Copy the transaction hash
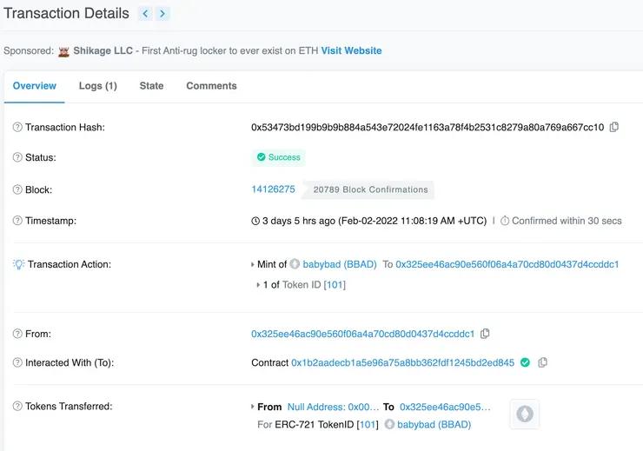This screenshot has width=643, height=451. click(614, 127)
